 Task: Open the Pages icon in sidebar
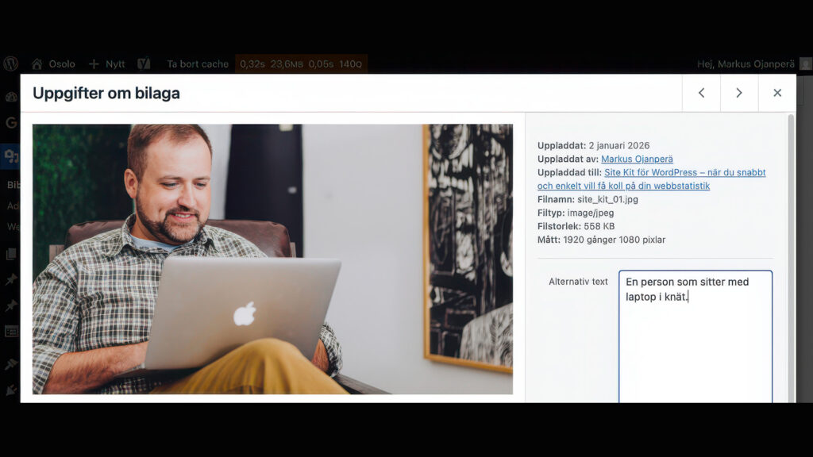click(11, 255)
